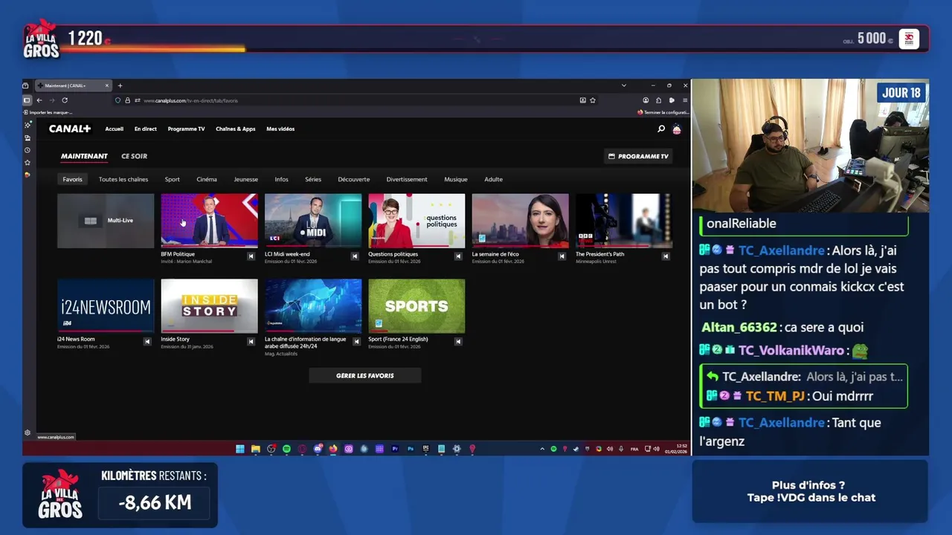The image size is (952, 535).
Task: Open the profile avatar menu
Action: [x=677, y=129]
